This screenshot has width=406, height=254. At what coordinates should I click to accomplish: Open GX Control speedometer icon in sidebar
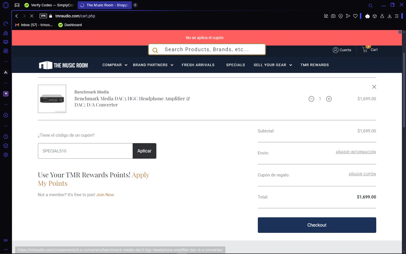[x=6, y=24]
